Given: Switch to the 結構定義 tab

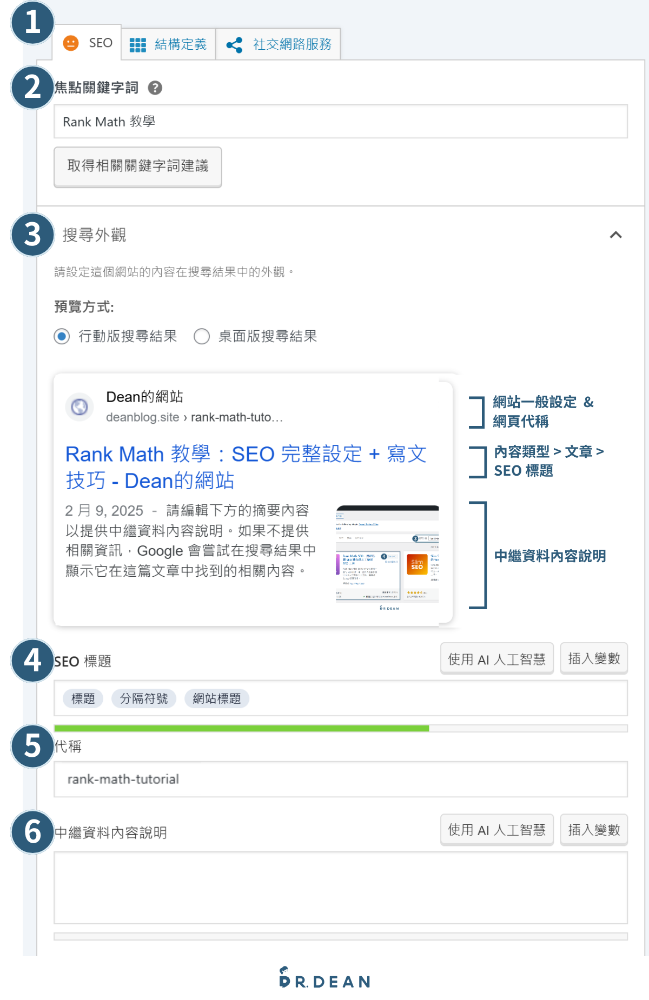Looking at the screenshot, I should pos(168,44).
